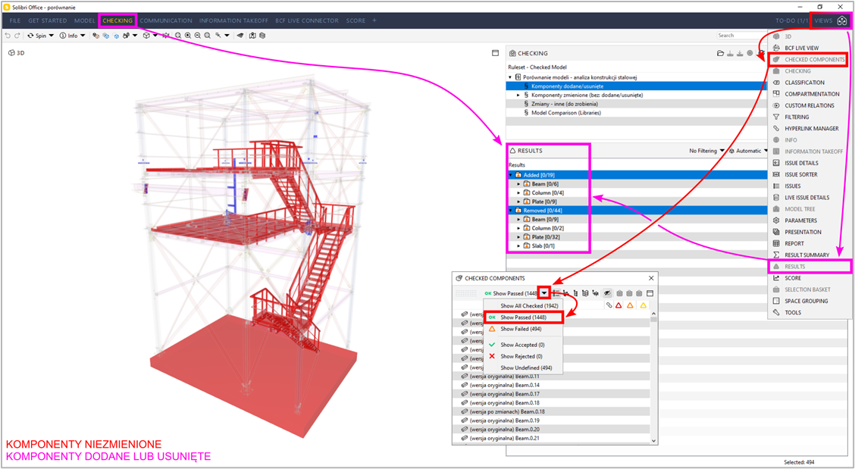Screen dimensions: 855x469
Task: Select the Removed [0/44] result row
Action: click(636, 211)
